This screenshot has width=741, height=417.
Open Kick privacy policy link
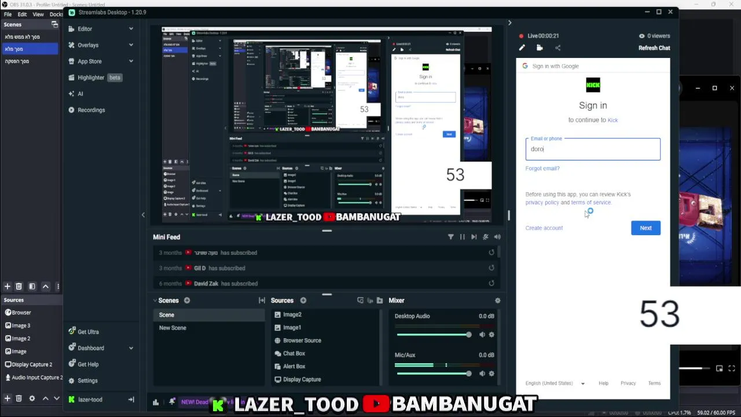tap(542, 203)
